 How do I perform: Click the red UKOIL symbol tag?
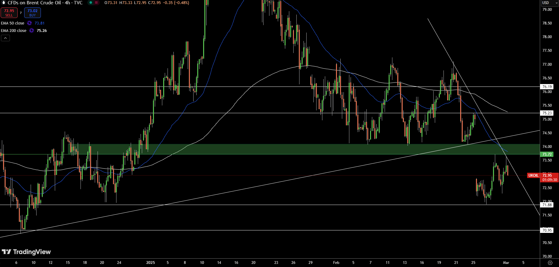(x=533, y=175)
